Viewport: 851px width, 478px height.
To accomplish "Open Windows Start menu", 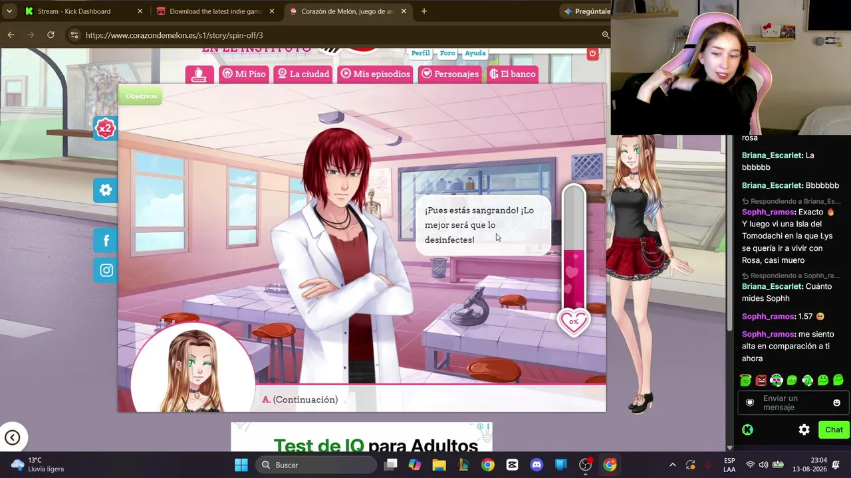I will [x=241, y=465].
